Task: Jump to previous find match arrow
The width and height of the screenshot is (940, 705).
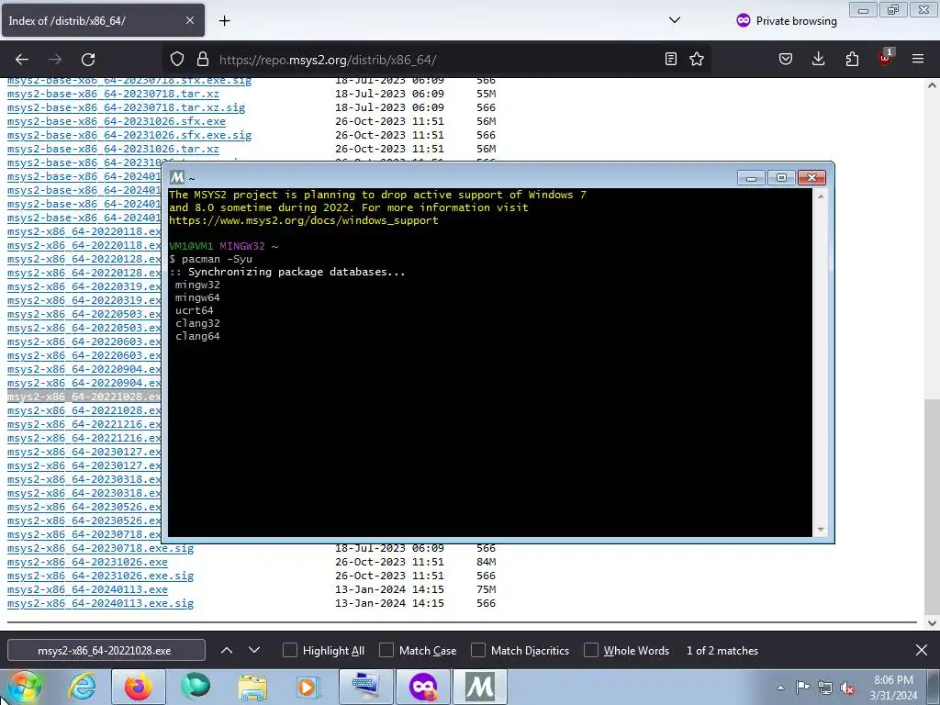Action: (227, 651)
